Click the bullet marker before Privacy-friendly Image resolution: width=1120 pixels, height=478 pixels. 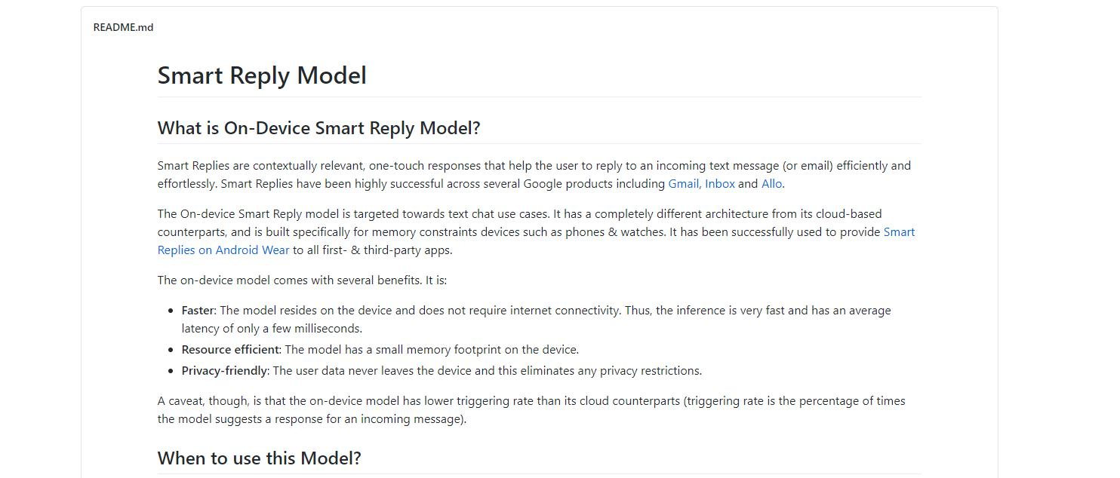[x=171, y=371]
